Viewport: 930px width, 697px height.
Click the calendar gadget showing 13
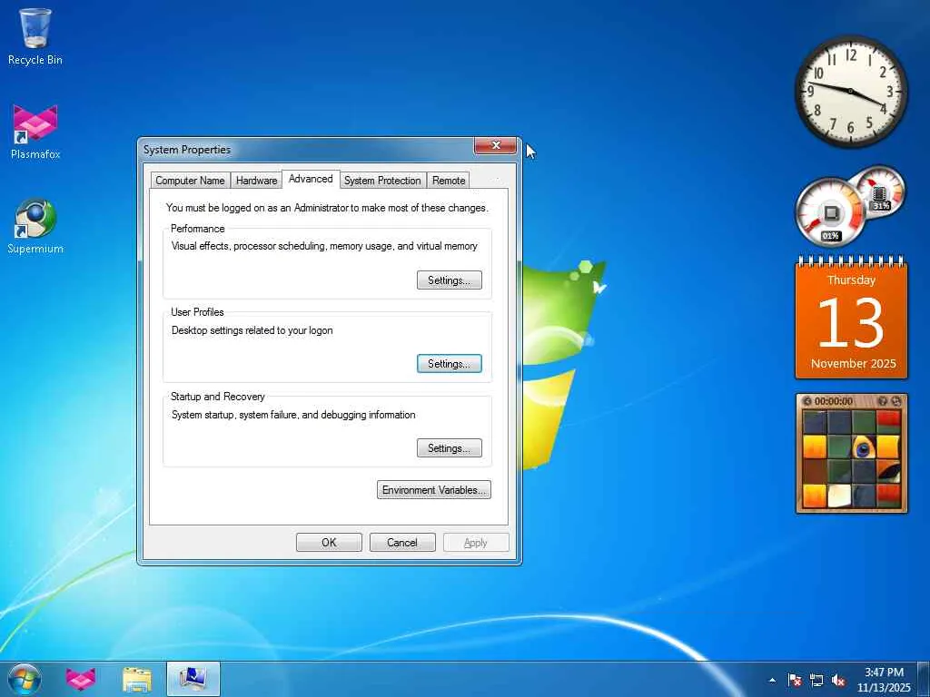tap(852, 318)
